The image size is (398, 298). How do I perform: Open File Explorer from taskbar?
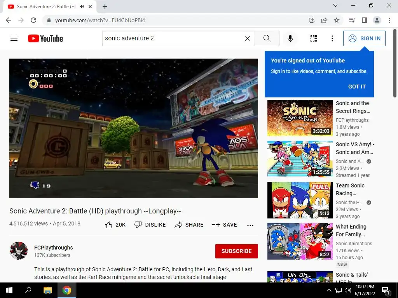click(47, 290)
